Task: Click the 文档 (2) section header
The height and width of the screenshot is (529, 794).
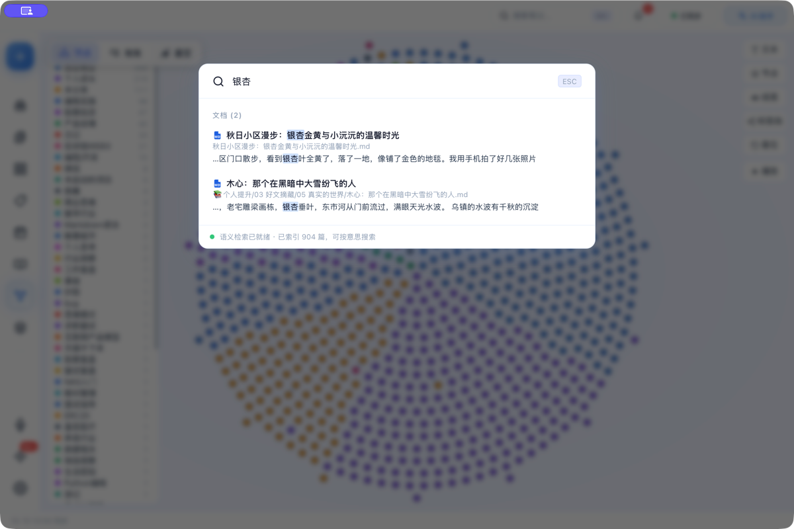Action: 227,115
